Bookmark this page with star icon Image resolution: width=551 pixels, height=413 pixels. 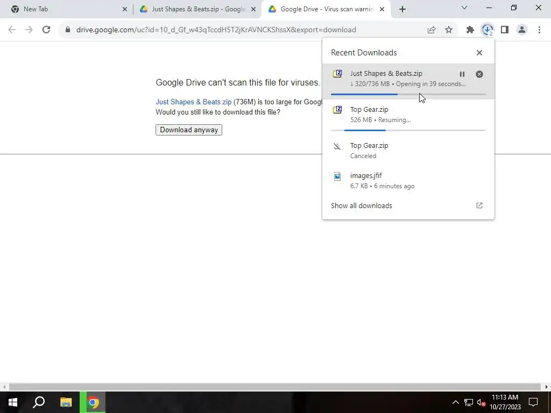click(x=449, y=30)
